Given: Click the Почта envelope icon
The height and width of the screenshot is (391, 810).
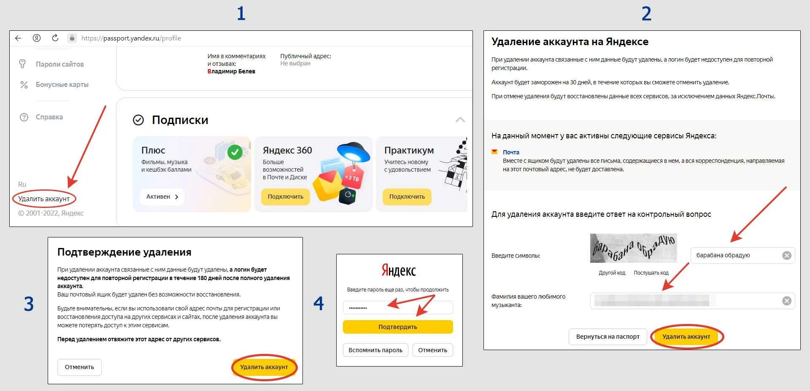Looking at the screenshot, I should pyautogui.click(x=494, y=152).
